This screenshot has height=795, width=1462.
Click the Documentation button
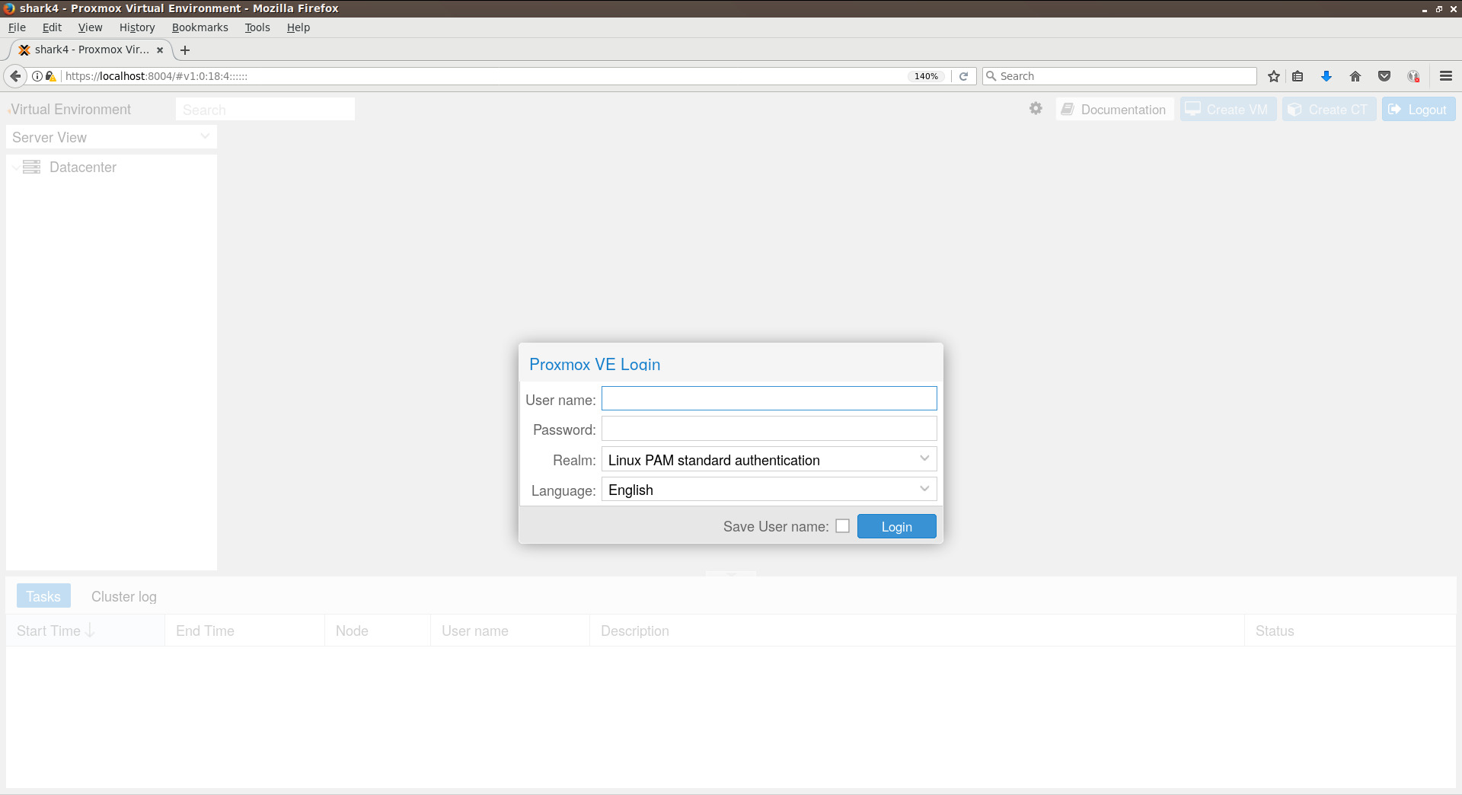pyautogui.click(x=1115, y=110)
